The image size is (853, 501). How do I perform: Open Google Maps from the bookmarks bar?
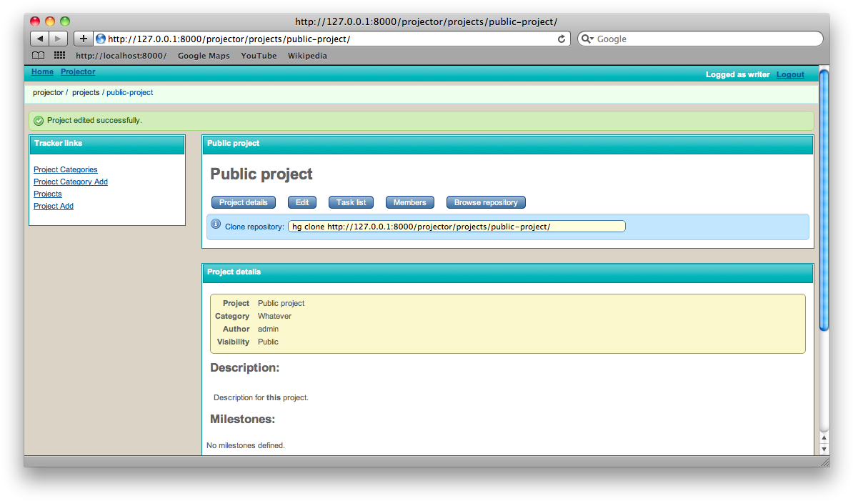[x=204, y=55]
